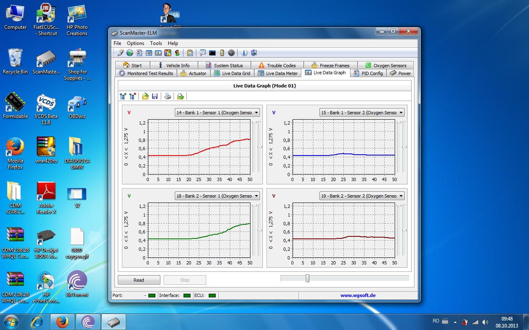The height and width of the screenshot is (330, 529).
Task: Open the Recycle Bin on the desktop
Action: tap(15, 62)
